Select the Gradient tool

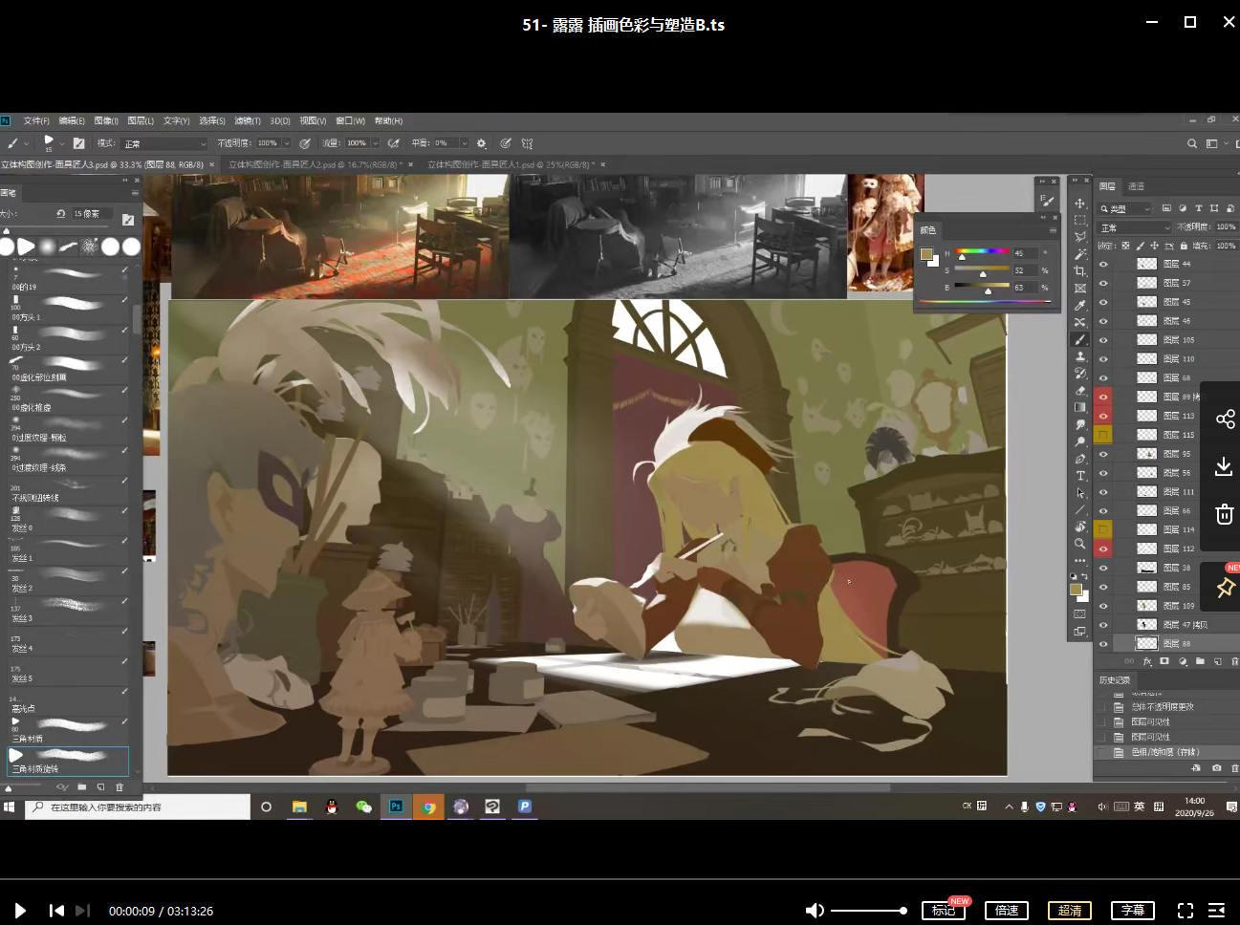coord(1080,407)
